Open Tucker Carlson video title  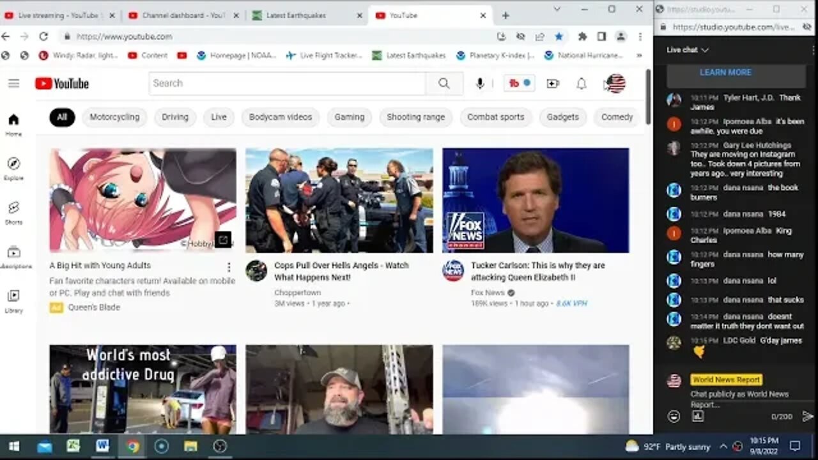pos(537,271)
